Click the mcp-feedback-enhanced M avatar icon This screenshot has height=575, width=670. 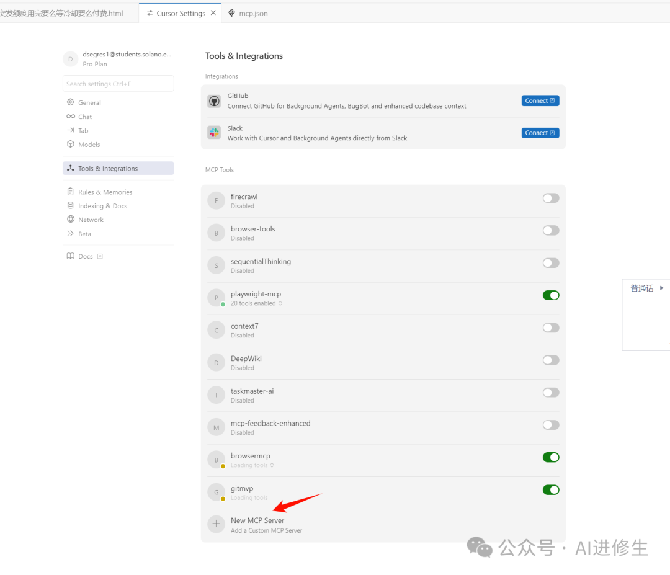[217, 427]
